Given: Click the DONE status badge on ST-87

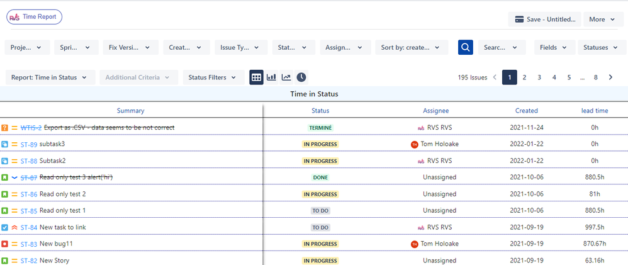Looking at the screenshot, I should [x=320, y=178].
